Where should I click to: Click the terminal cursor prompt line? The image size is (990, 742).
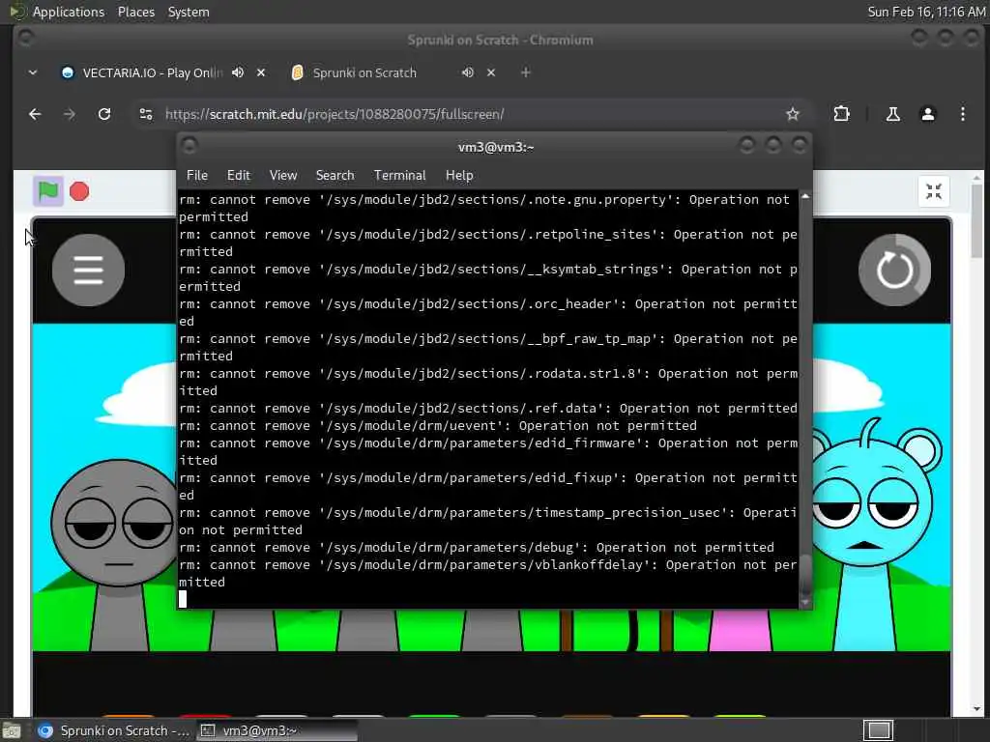tap(487, 599)
